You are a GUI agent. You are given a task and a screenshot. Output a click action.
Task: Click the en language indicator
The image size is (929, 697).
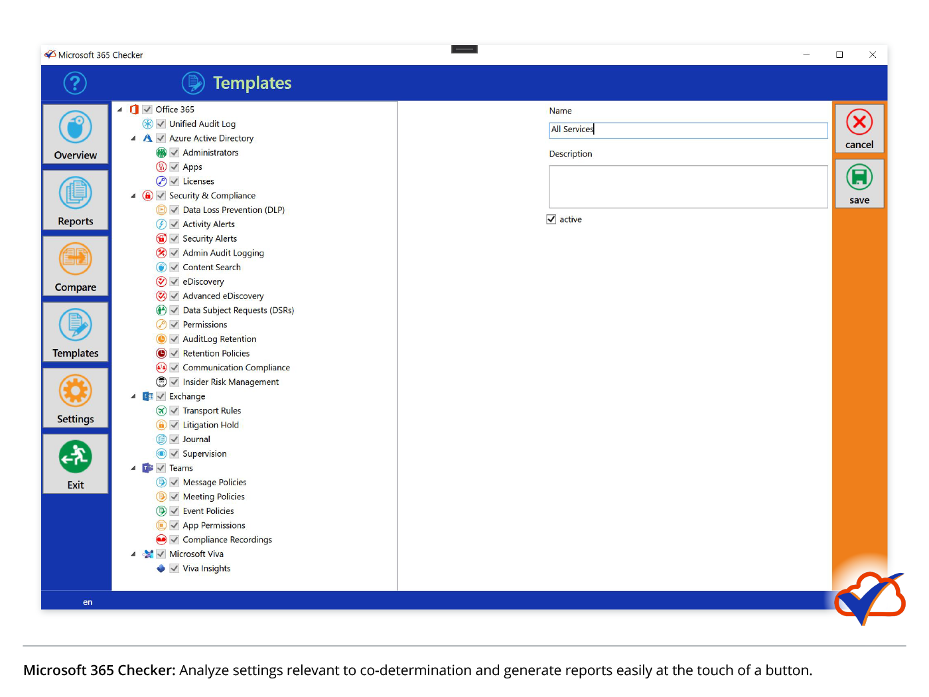pos(88,602)
